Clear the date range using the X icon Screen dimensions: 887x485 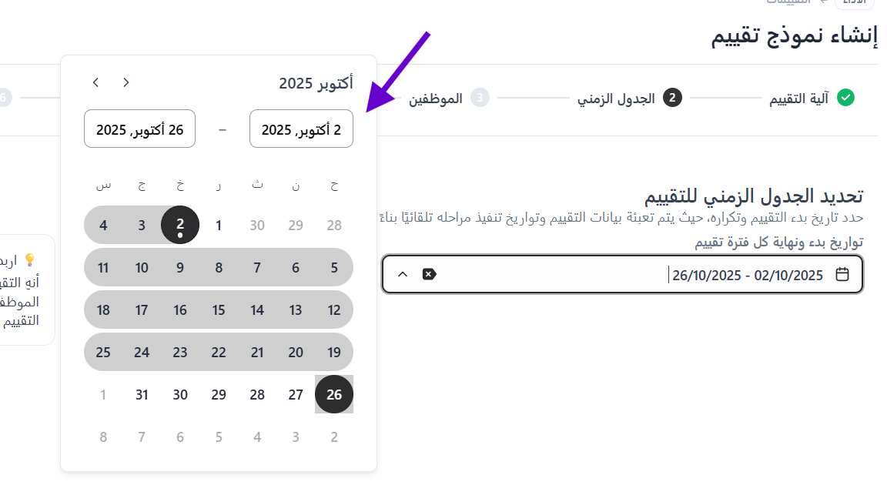coord(429,274)
